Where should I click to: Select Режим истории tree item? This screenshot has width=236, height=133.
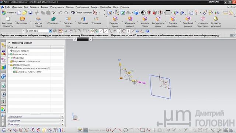21,51
